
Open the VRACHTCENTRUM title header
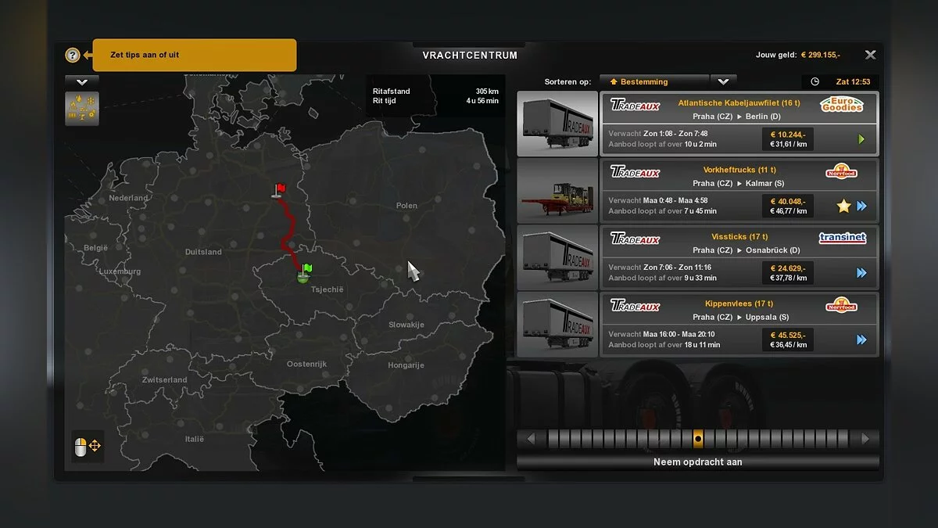click(470, 55)
